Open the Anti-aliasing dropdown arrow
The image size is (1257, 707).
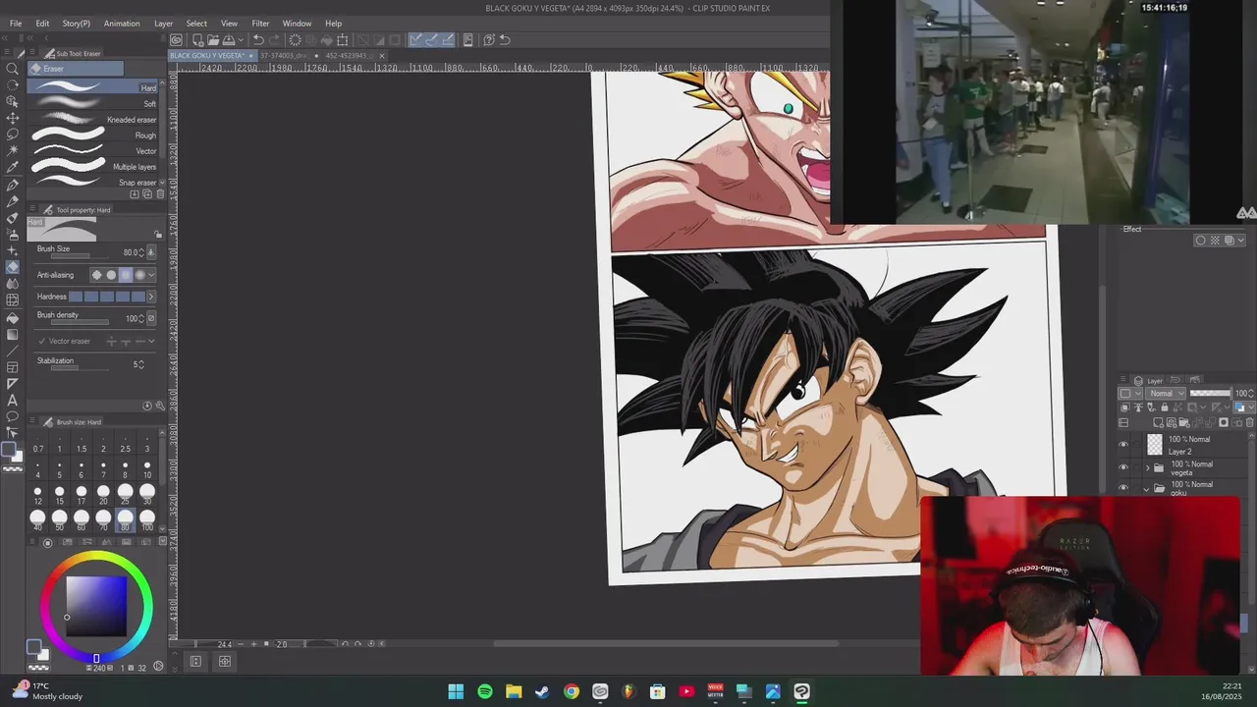151,275
